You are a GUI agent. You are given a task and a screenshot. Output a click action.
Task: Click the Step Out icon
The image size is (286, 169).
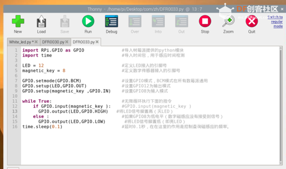coord(182,21)
